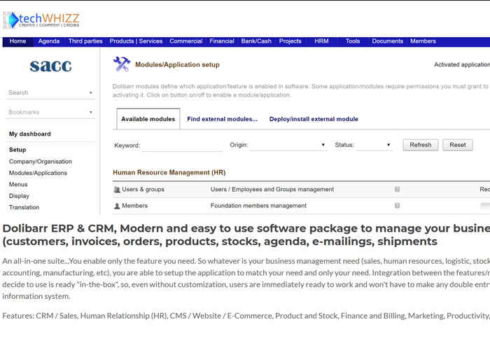Click the Keyword input field
Image resolution: width=490 pixels, height=350 pixels.
point(182,146)
